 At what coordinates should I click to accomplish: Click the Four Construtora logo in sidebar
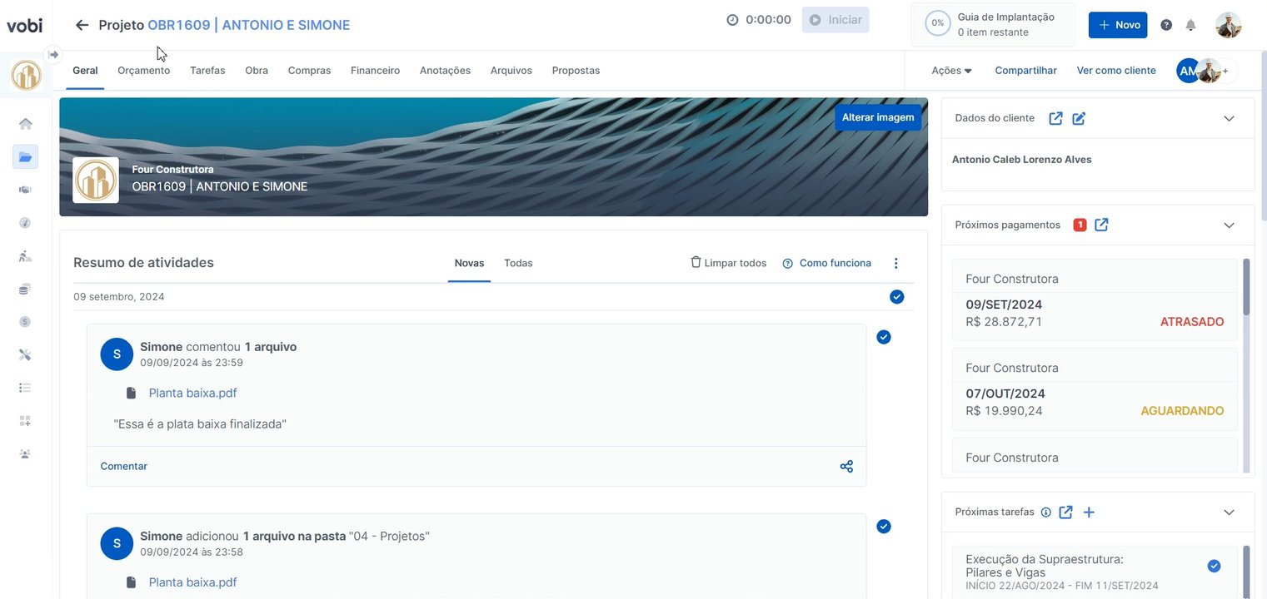(x=26, y=76)
